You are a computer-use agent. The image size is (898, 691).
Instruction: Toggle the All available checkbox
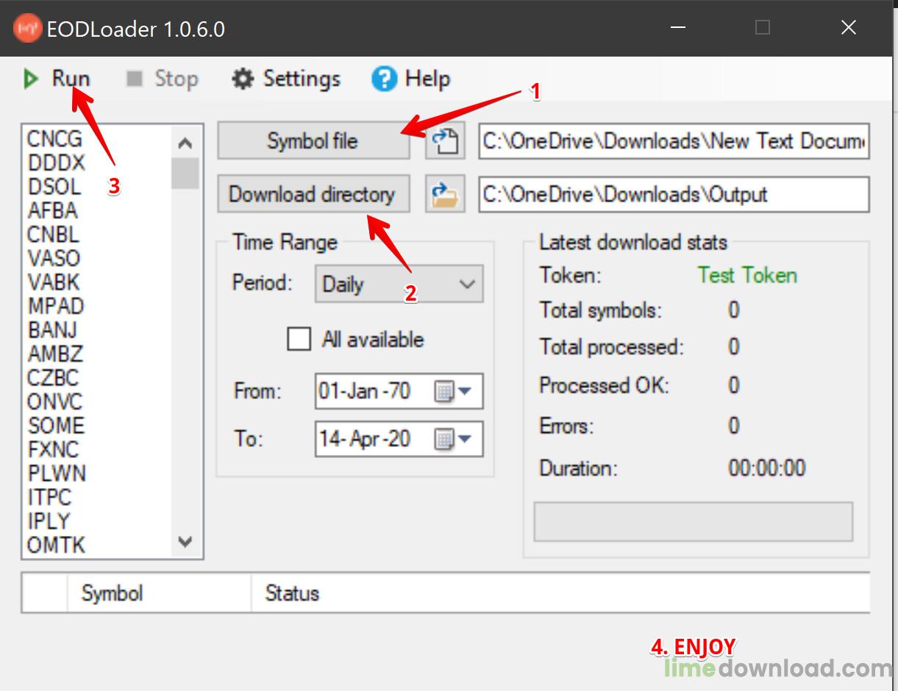tap(299, 340)
